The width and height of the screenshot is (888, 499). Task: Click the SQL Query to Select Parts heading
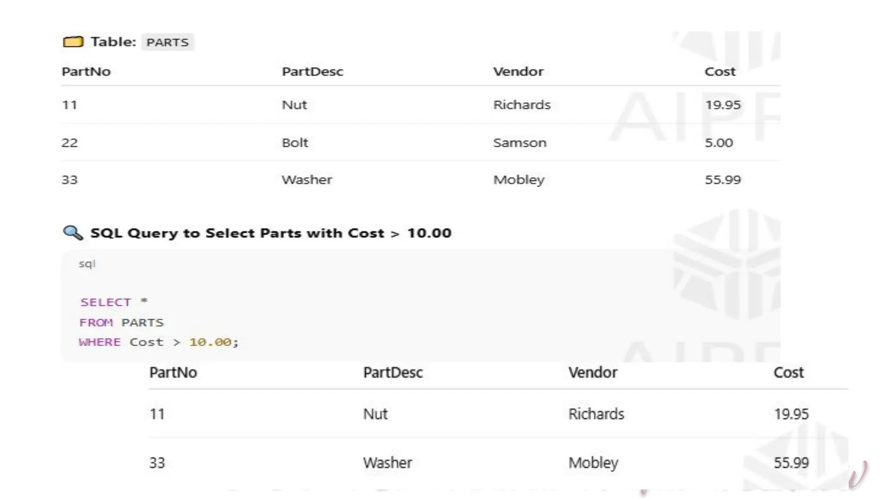pos(271,233)
